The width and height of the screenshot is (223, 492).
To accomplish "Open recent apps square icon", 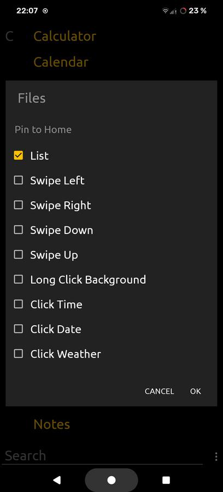I will point(166,480).
